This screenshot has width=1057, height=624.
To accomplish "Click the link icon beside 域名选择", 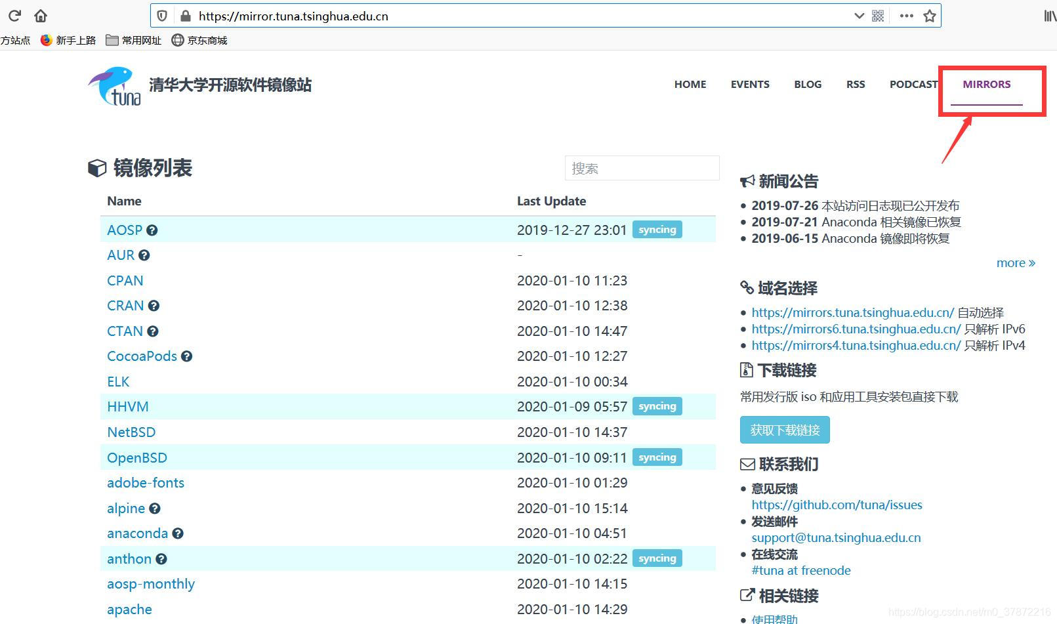I will (x=747, y=287).
